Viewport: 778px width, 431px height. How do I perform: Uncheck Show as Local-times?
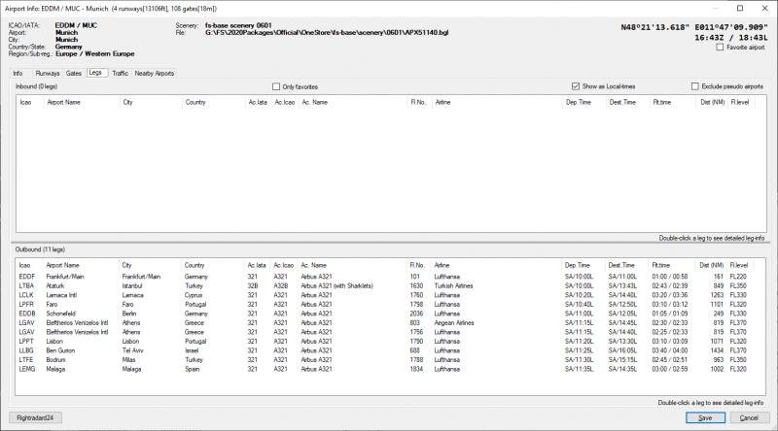(x=577, y=86)
